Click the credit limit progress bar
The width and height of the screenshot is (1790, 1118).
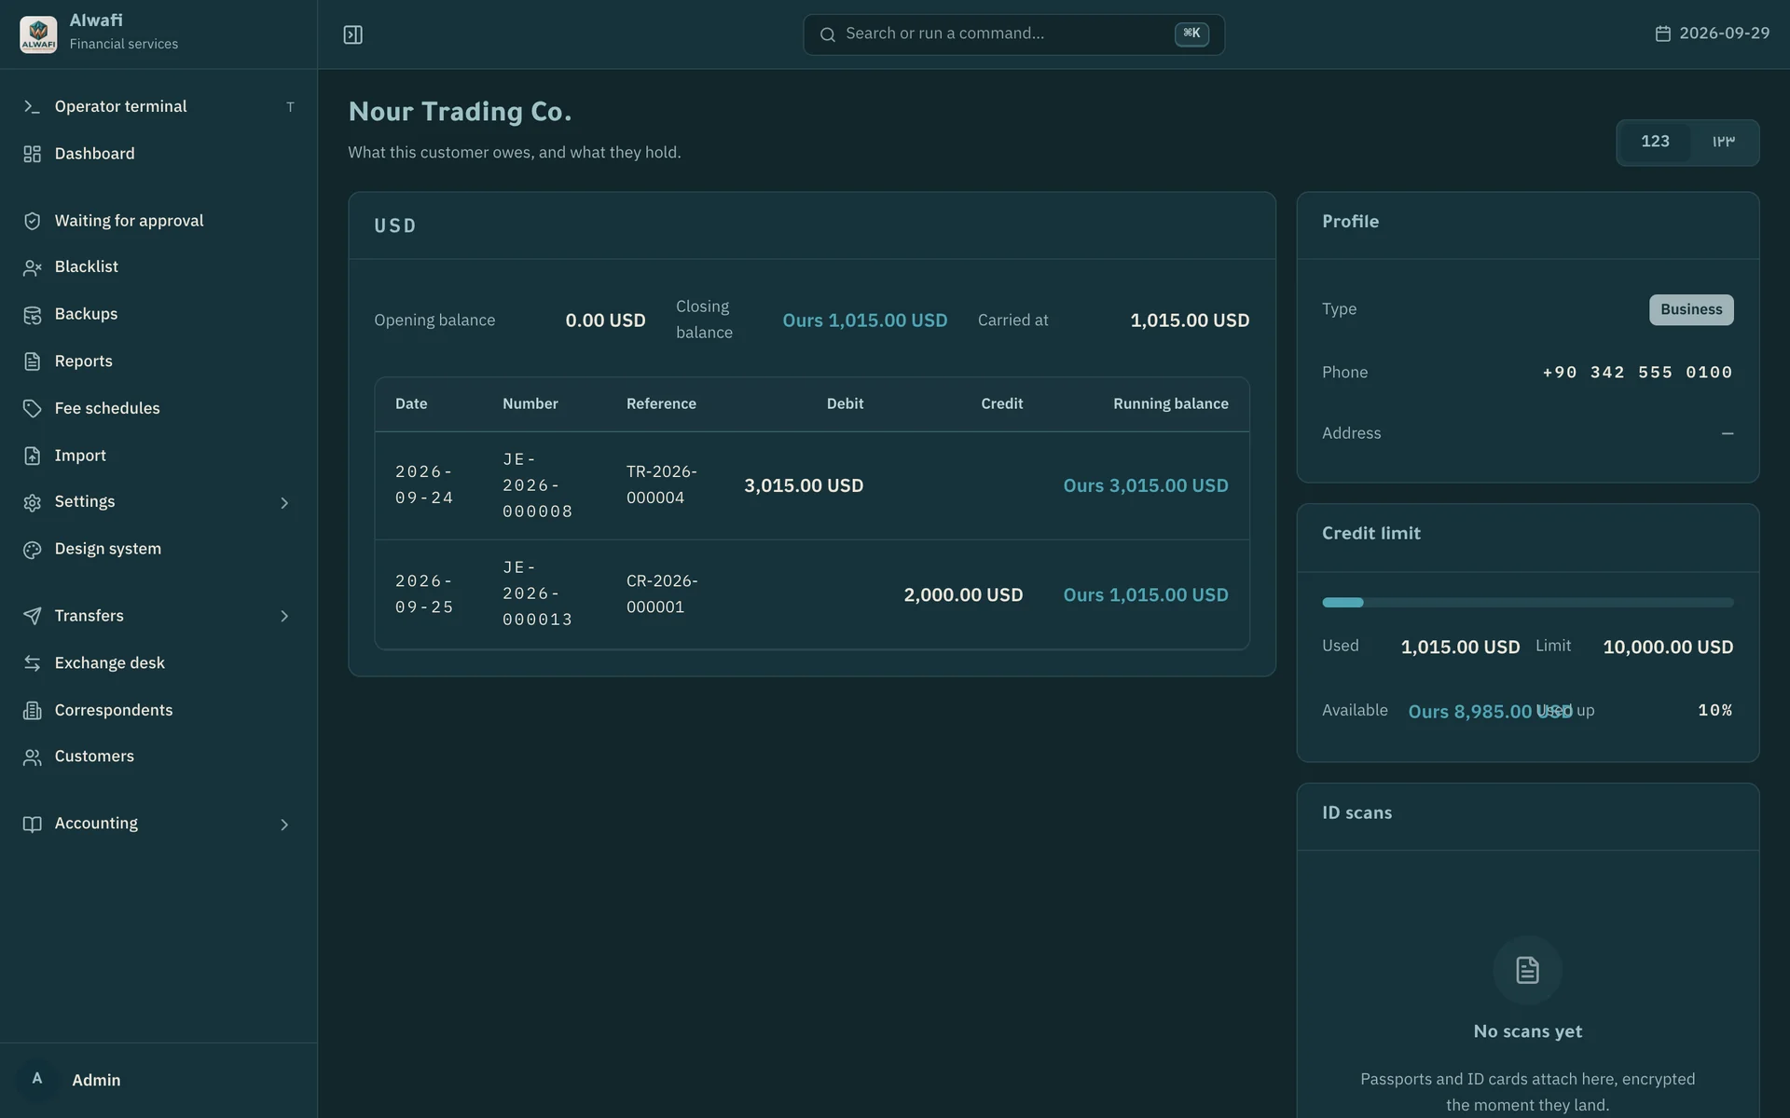(x=1527, y=603)
